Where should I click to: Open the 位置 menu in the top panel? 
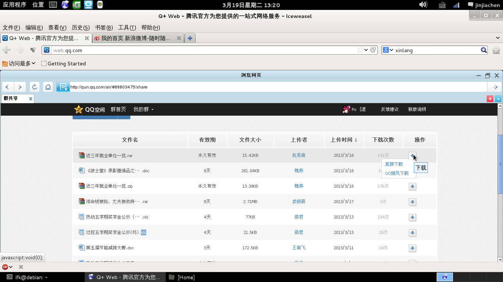pyautogui.click(x=38, y=5)
